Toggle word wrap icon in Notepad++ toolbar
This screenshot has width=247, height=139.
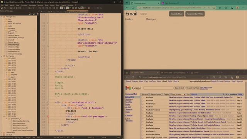tap(61, 8)
